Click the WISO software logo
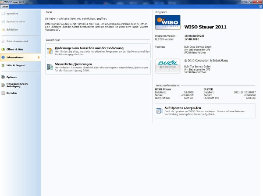The height and width of the screenshot is (196, 263). click(168, 22)
